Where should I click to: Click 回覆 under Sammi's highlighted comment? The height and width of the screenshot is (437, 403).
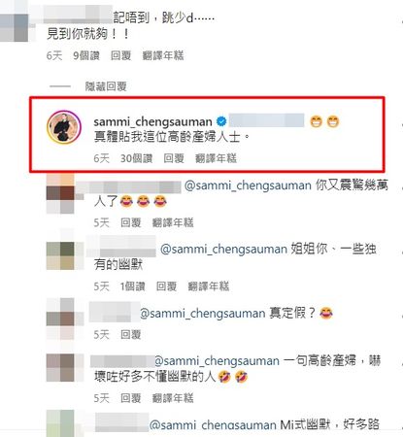(174, 158)
